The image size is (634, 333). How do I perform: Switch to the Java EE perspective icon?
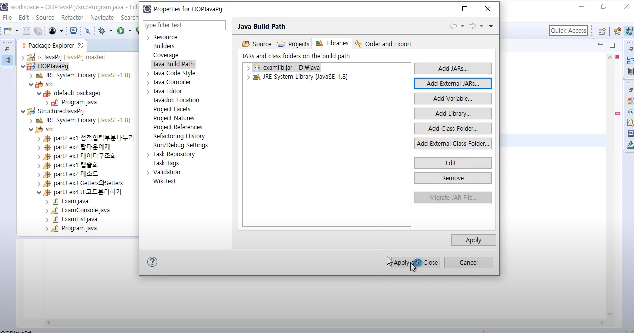pos(618,31)
